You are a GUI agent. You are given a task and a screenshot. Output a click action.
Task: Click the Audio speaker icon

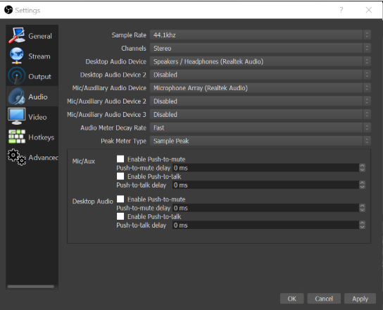(17, 97)
